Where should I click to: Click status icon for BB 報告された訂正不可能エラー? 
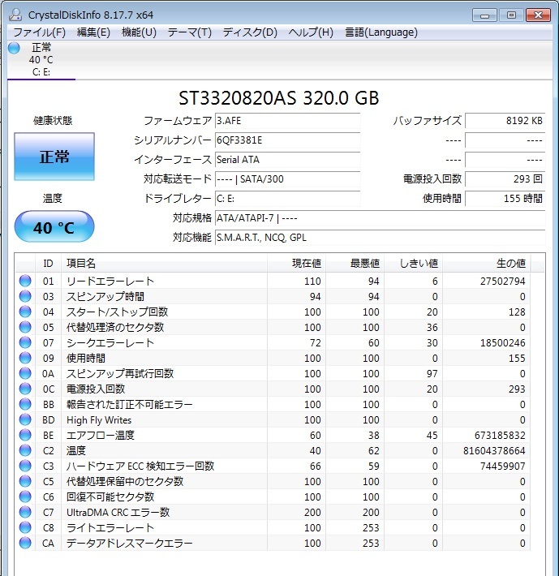click(x=25, y=404)
